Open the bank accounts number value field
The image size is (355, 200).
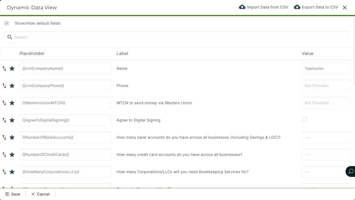coord(326,137)
